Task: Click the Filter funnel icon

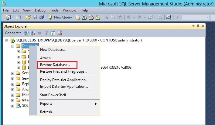Action: coord(46,33)
